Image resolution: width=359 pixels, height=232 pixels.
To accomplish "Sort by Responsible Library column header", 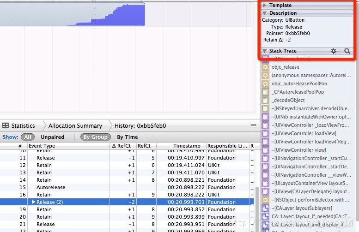I will click(x=228, y=146).
